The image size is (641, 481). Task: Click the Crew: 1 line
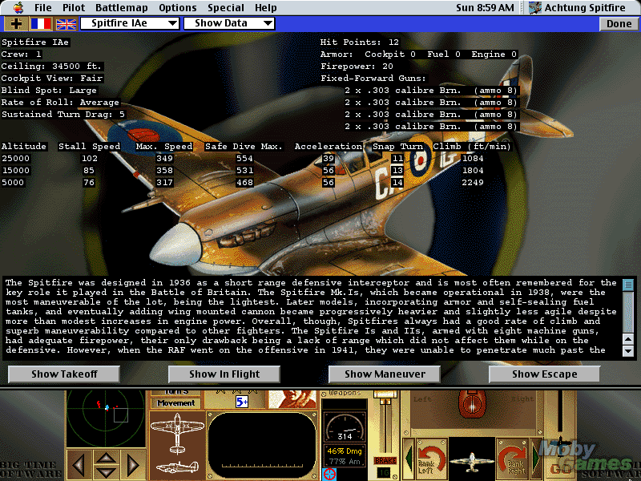(22, 54)
